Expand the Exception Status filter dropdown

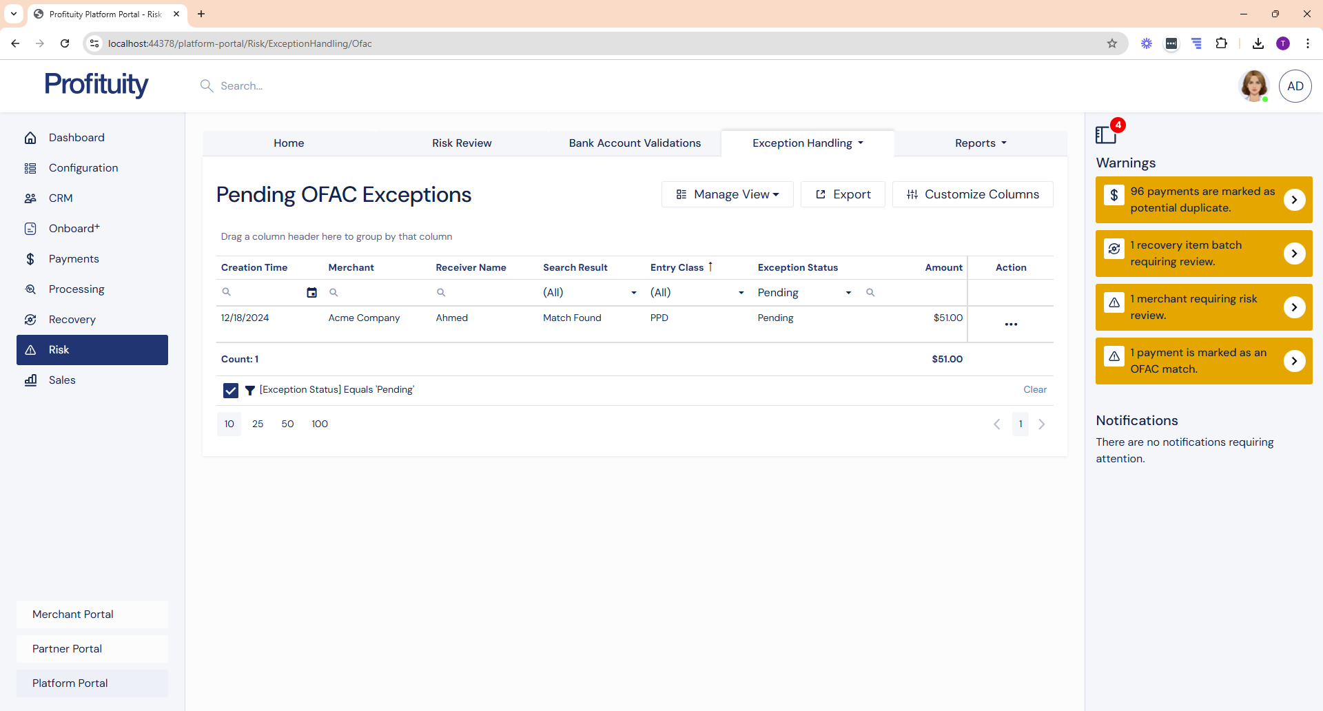point(848,293)
